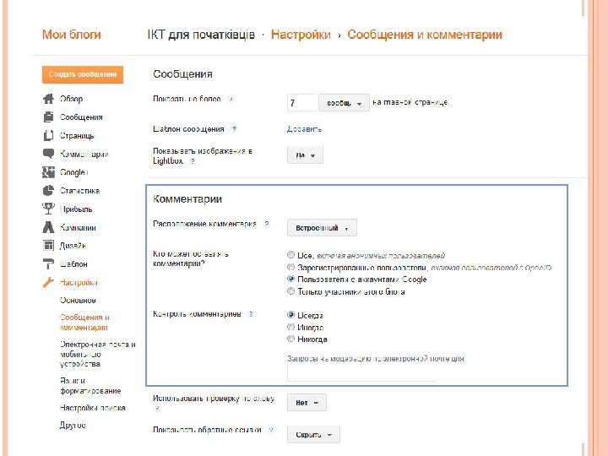Choose 'Никогда' for comment moderation

tap(291, 339)
